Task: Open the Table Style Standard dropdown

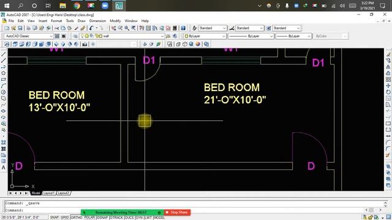Action: click(298, 28)
